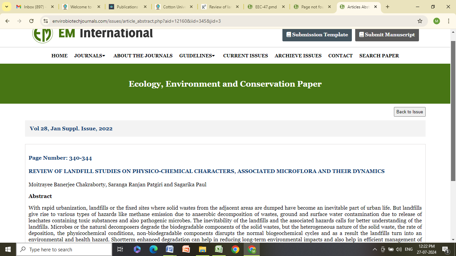456x256 pixels.
Task: Switch to the Gmail Inbox tab
Action: (35, 7)
